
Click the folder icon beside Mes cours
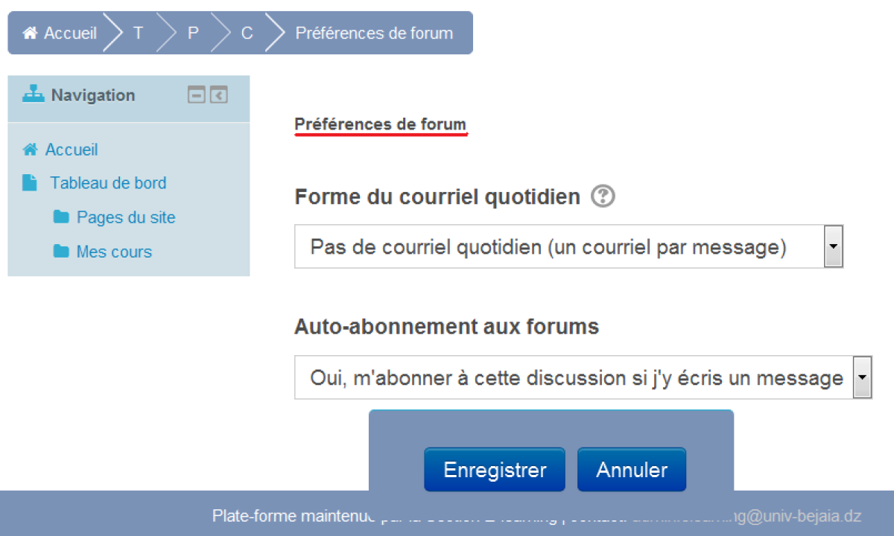tap(61, 252)
